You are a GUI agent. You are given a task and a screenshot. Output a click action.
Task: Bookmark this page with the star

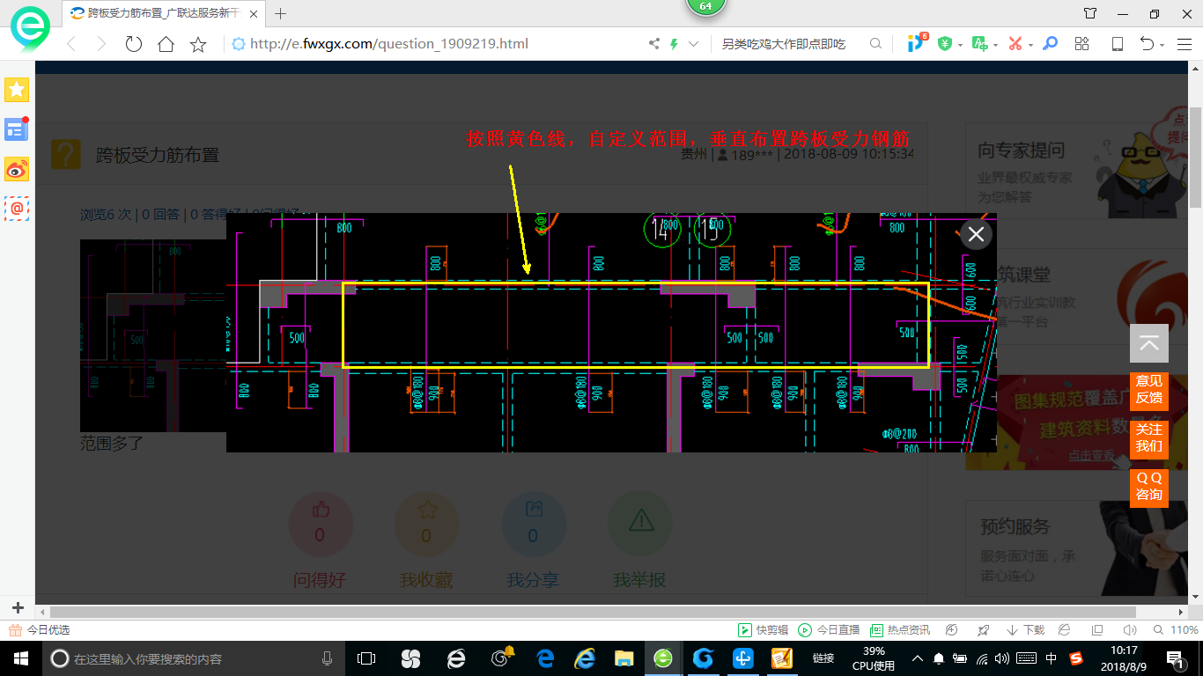click(x=198, y=44)
